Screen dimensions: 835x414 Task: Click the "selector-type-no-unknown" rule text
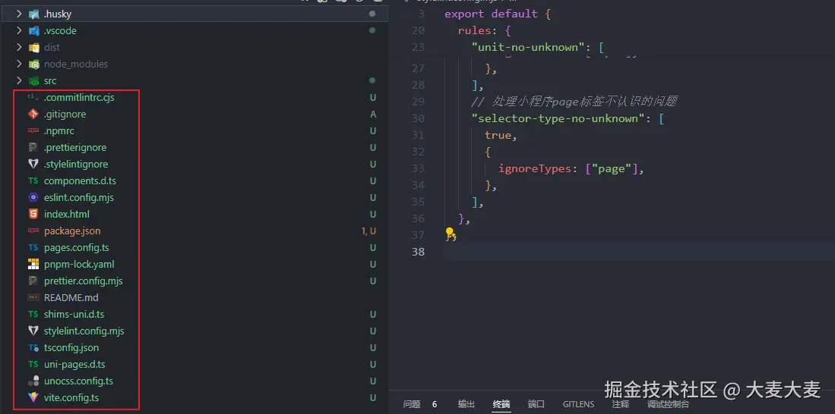tap(558, 118)
